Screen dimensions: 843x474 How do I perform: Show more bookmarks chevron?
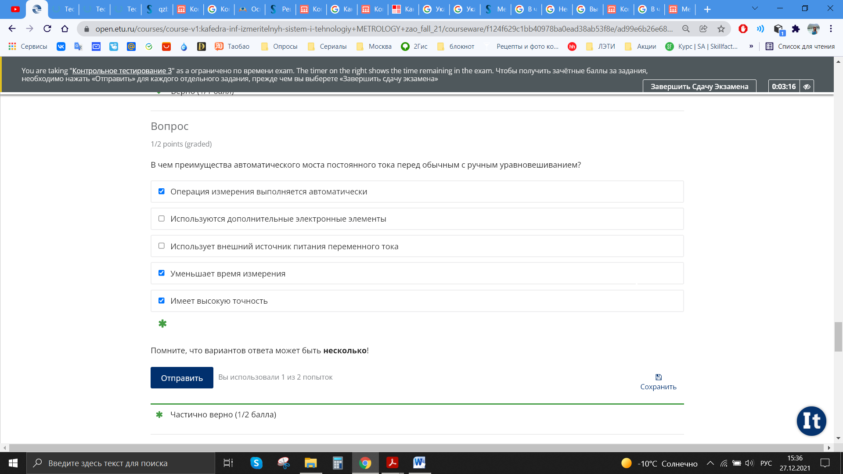pyautogui.click(x=751, y=47)
